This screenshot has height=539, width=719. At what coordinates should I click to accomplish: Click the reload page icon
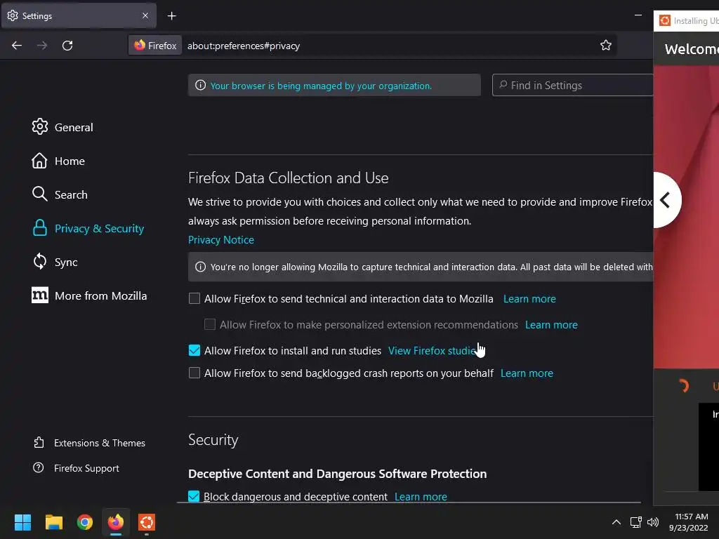pos(67,46)
